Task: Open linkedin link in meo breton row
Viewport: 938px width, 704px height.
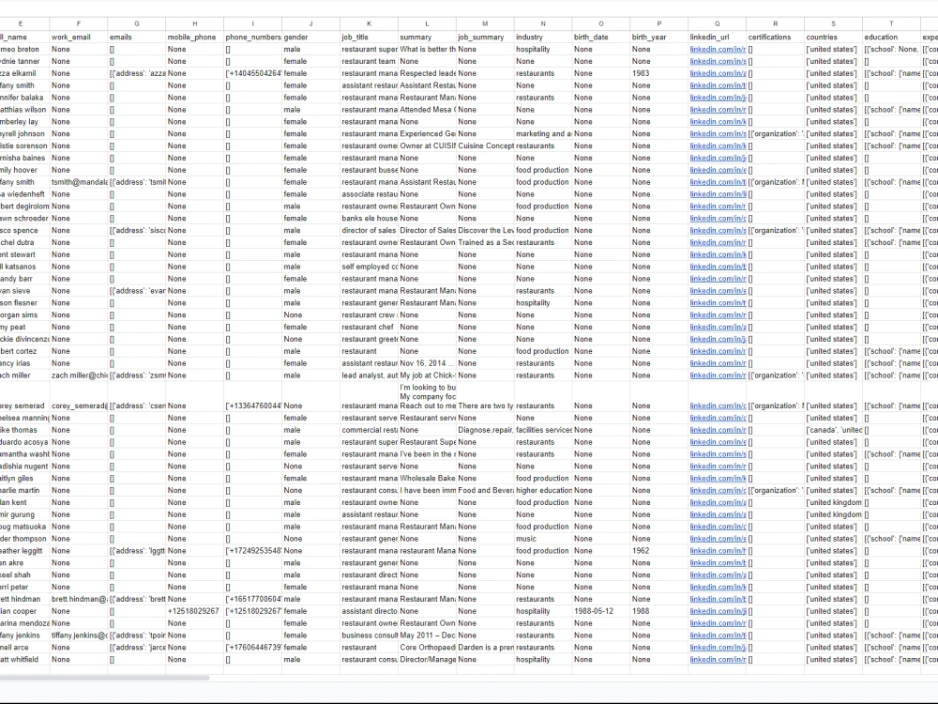Action: [718, 49]
